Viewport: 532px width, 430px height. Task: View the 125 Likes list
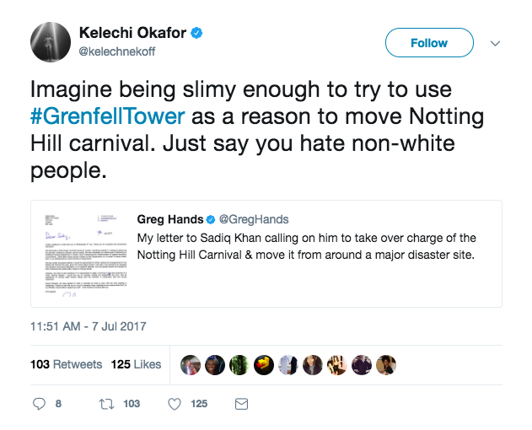pyautogui.click(x=135, y=364)
